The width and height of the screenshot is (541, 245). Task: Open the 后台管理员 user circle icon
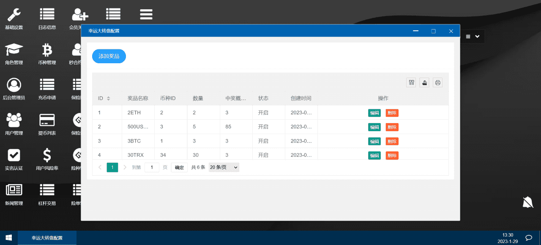coord(14,89)
